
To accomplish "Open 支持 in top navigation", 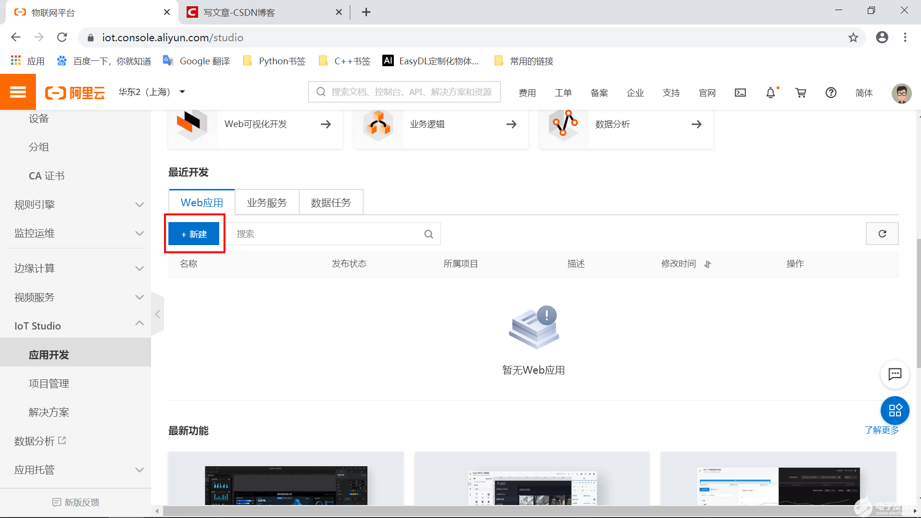I will (671, 93).
